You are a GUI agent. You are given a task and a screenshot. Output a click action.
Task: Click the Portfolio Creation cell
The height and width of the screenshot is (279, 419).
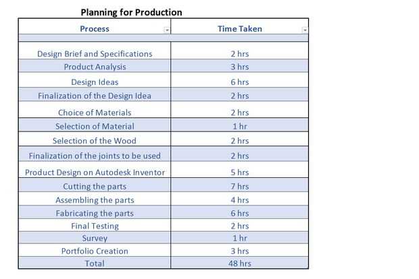[x=95, y=251]
